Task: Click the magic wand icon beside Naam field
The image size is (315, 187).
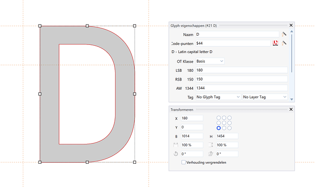Action: 284,34
